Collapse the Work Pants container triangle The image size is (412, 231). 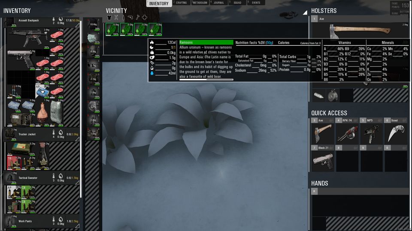pos(77,226)
